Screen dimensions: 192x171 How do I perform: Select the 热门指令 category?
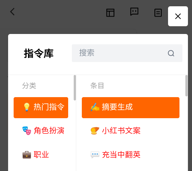click(x=41, y=107)
